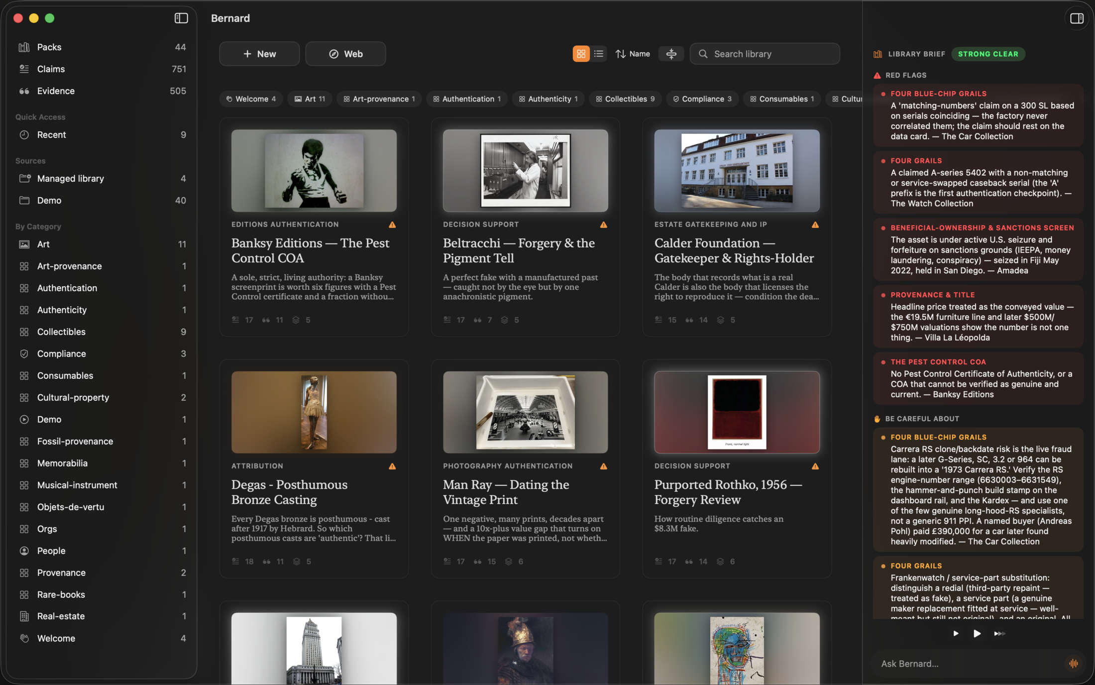Screen dimensions: 1095x685
Task: Select the Art category in sidebar
Action: 102,244
